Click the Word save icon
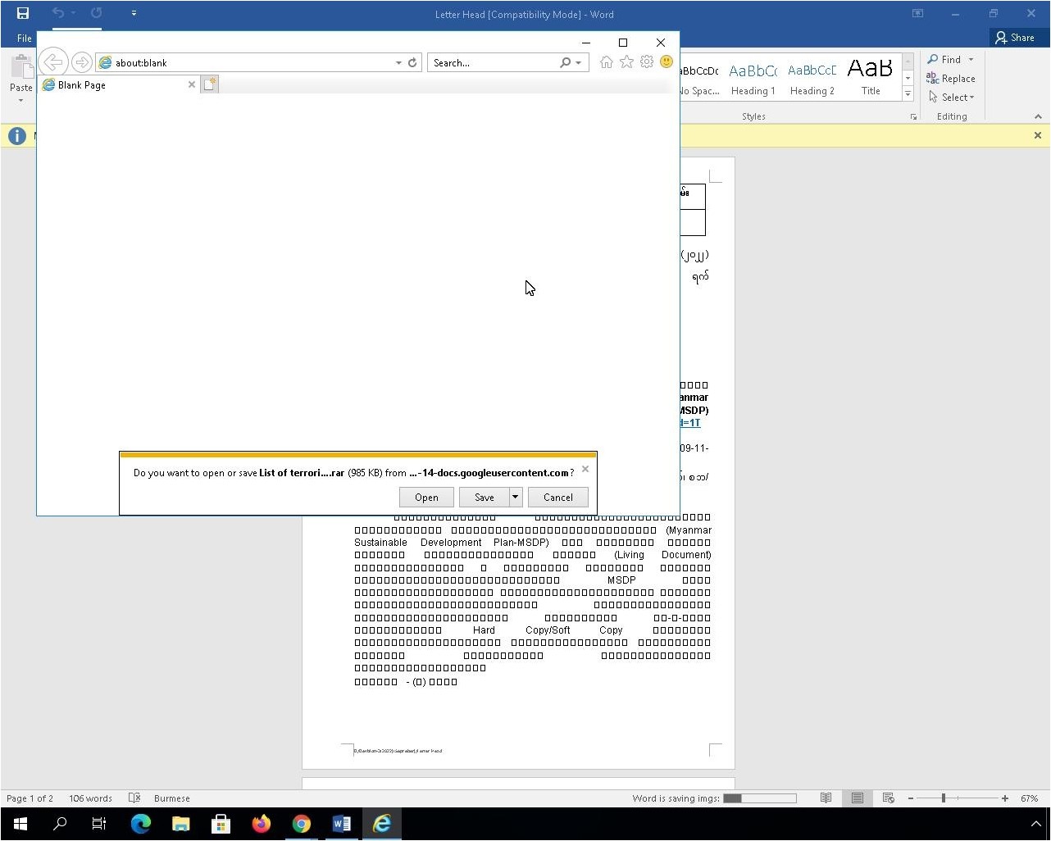Viewport: 1051px width, 841px height. point(23,13)
